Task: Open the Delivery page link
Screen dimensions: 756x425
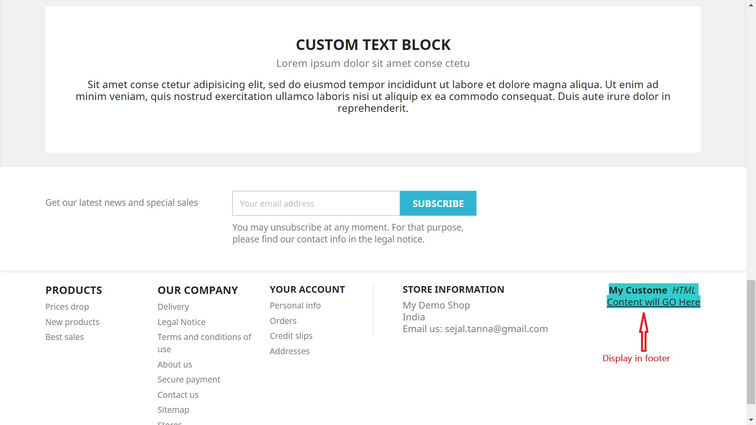Action: [x=173, y=307]
